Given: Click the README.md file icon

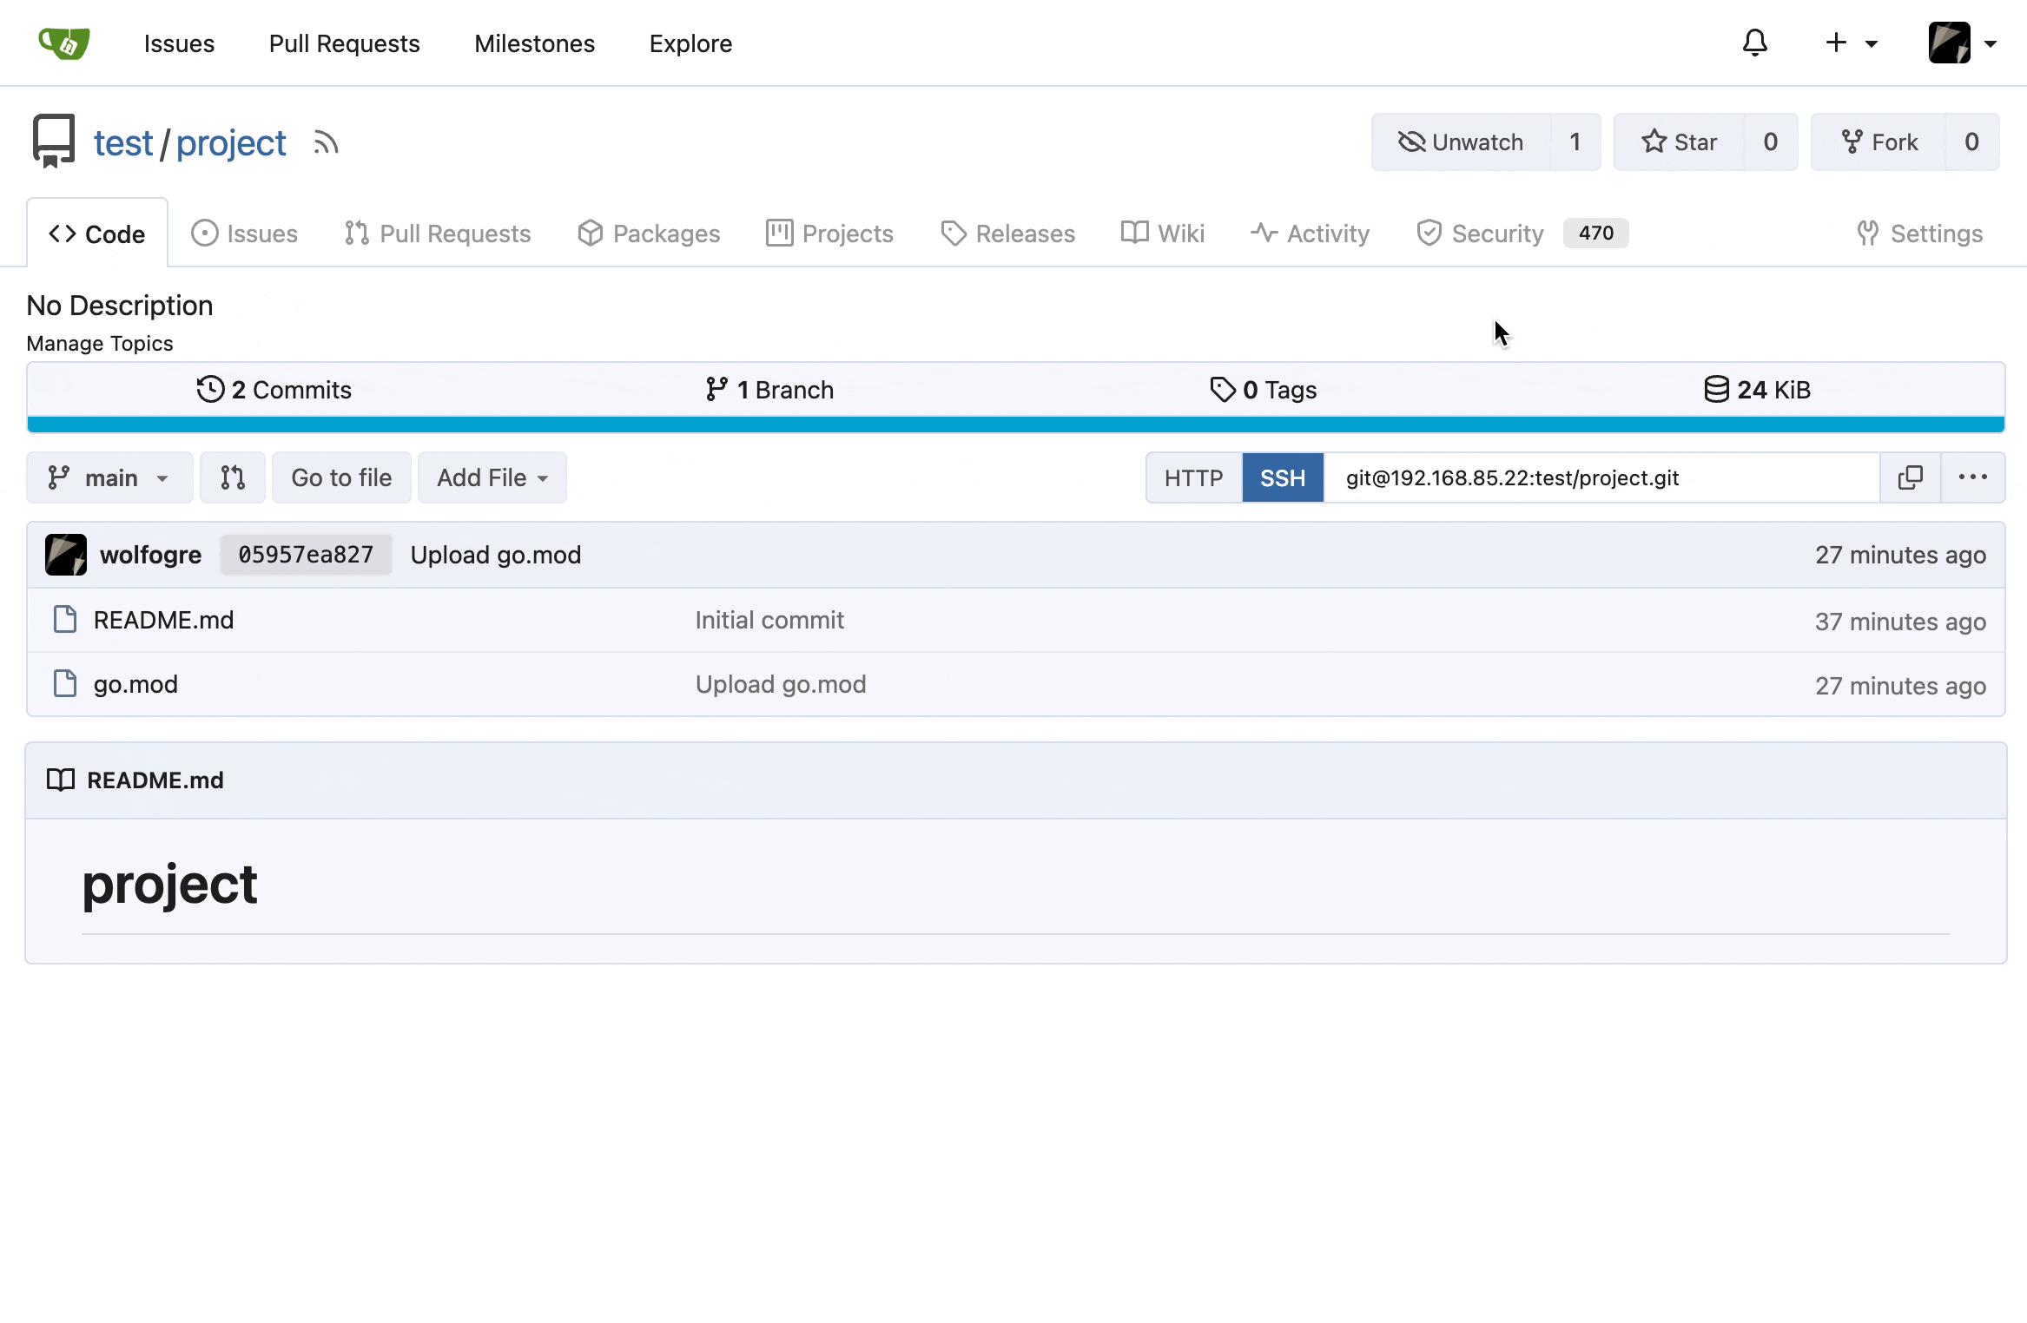Looking at the screenshot, I should (64, 619).
